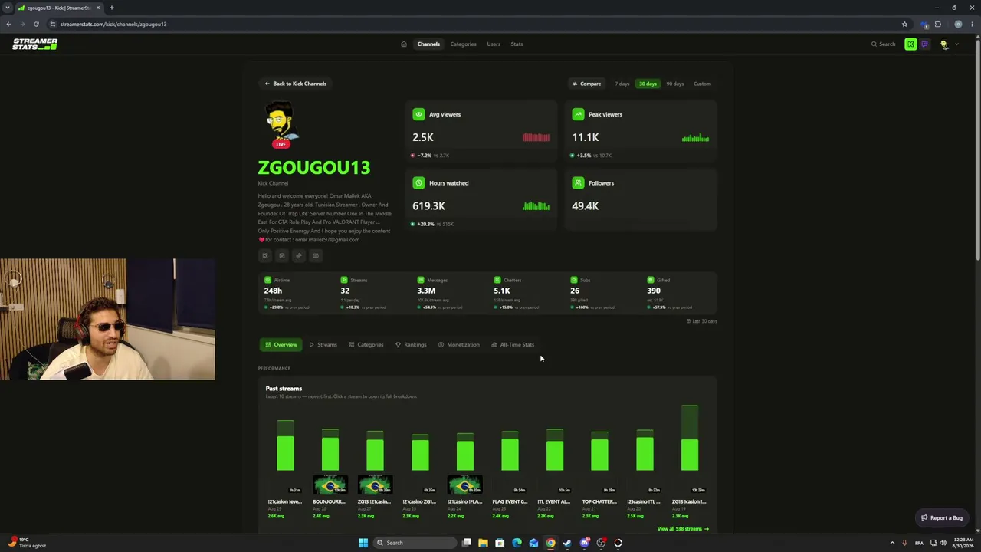Open the Aug 29 past stream bar
Viewport: 981px width, 552px height.
285,445
